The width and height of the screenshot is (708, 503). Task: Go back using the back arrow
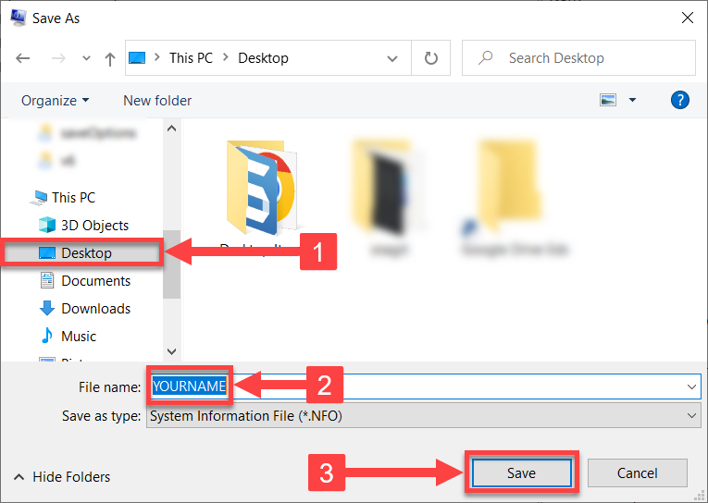22,58
